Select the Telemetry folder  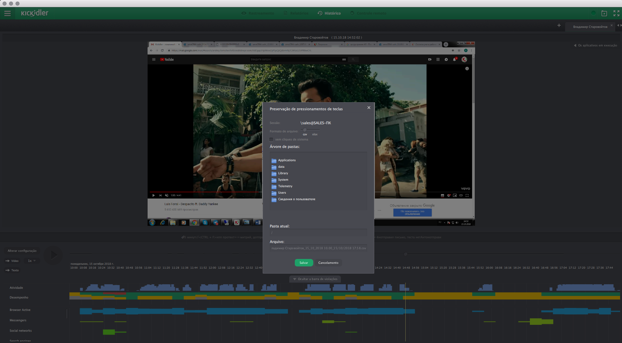click(x=285, y=186)
